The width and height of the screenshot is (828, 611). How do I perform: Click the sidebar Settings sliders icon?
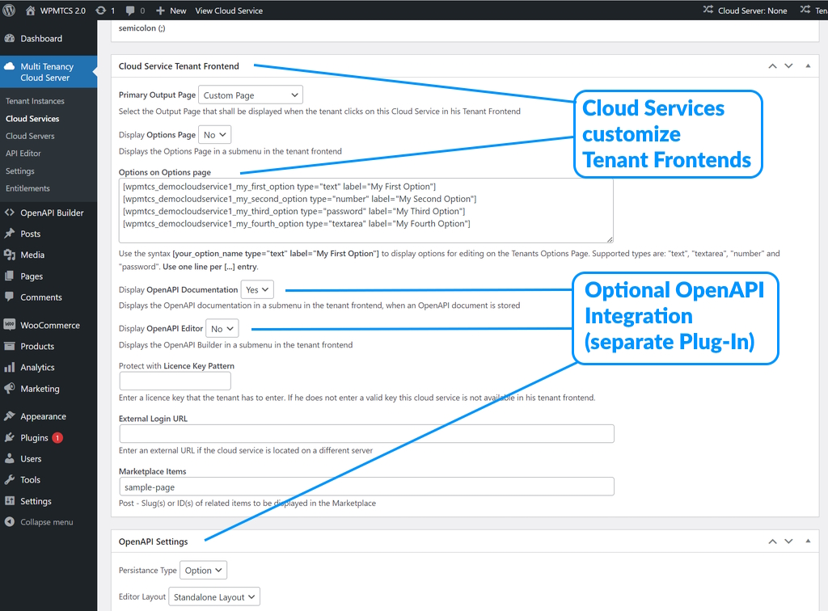pos(10,501)
